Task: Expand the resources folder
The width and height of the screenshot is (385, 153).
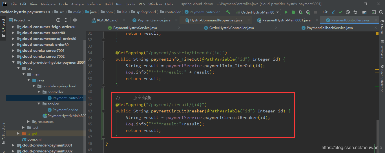Action: [29, 122]
